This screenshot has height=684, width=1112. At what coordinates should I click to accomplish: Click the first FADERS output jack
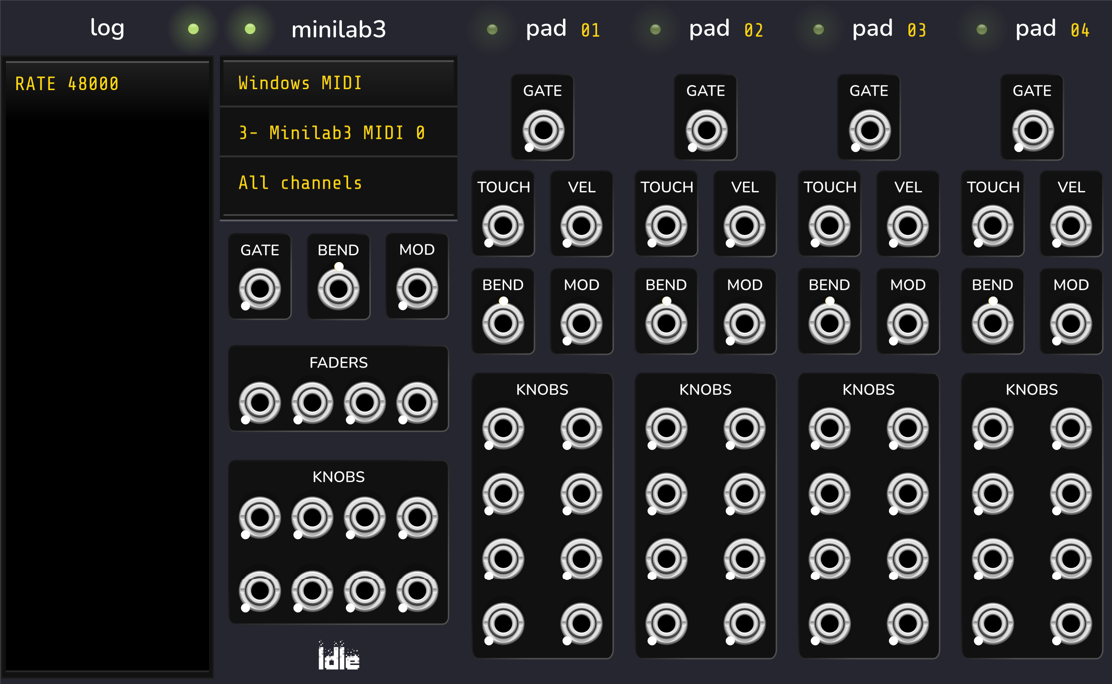click(259, 401)
